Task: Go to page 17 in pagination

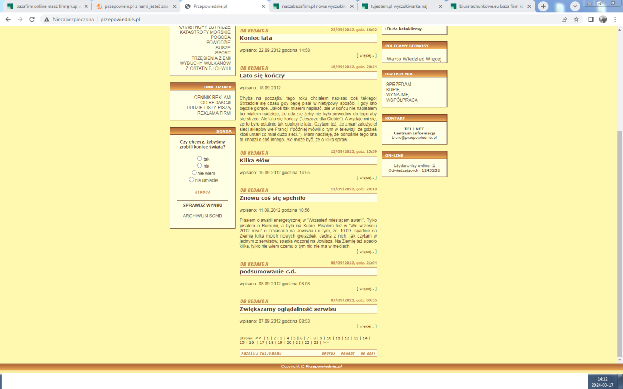Action: [x=262, y=342]
